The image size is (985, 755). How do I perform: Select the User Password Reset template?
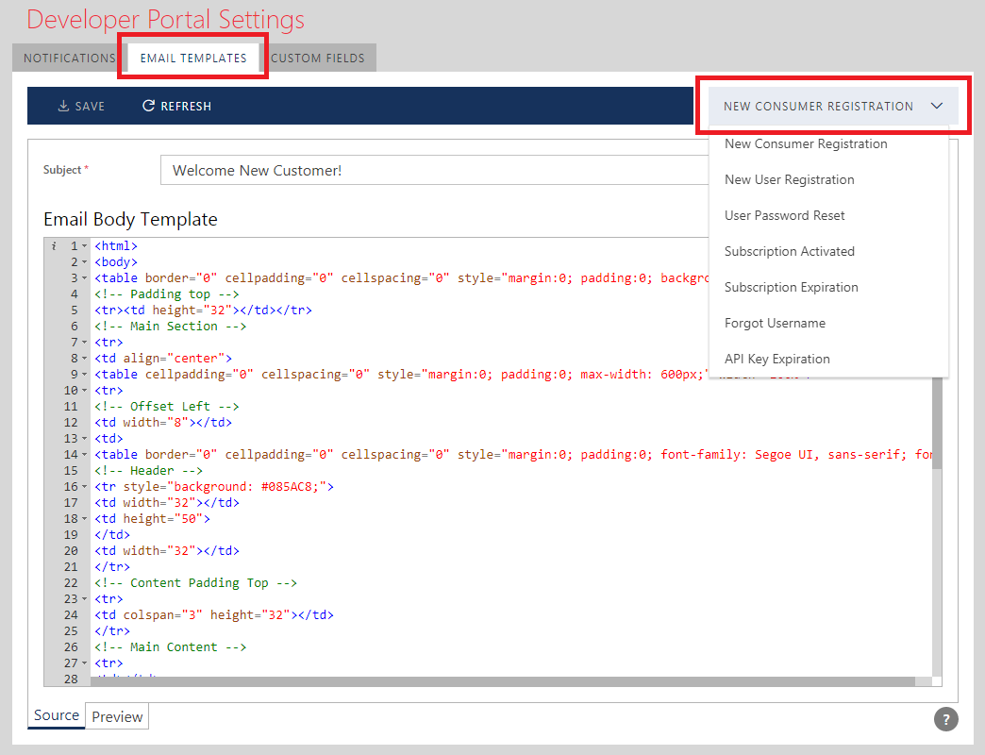[x=784, y=215]
